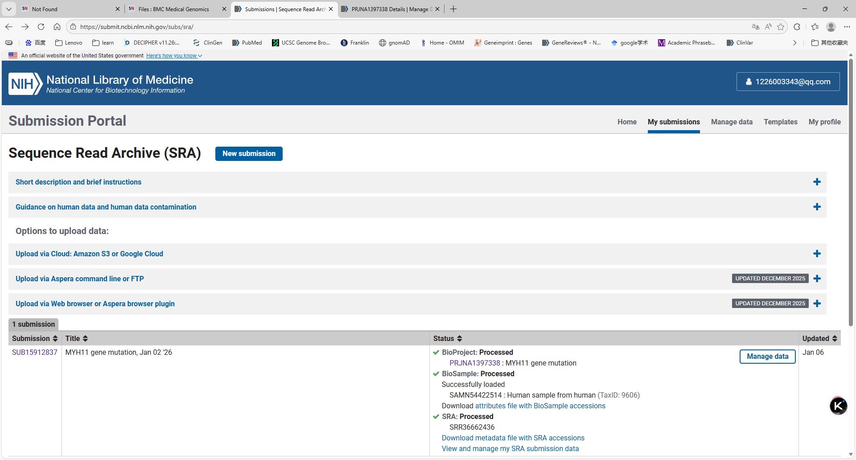Refresh the current browser page

pyautogui.click(x=41, y=27)
